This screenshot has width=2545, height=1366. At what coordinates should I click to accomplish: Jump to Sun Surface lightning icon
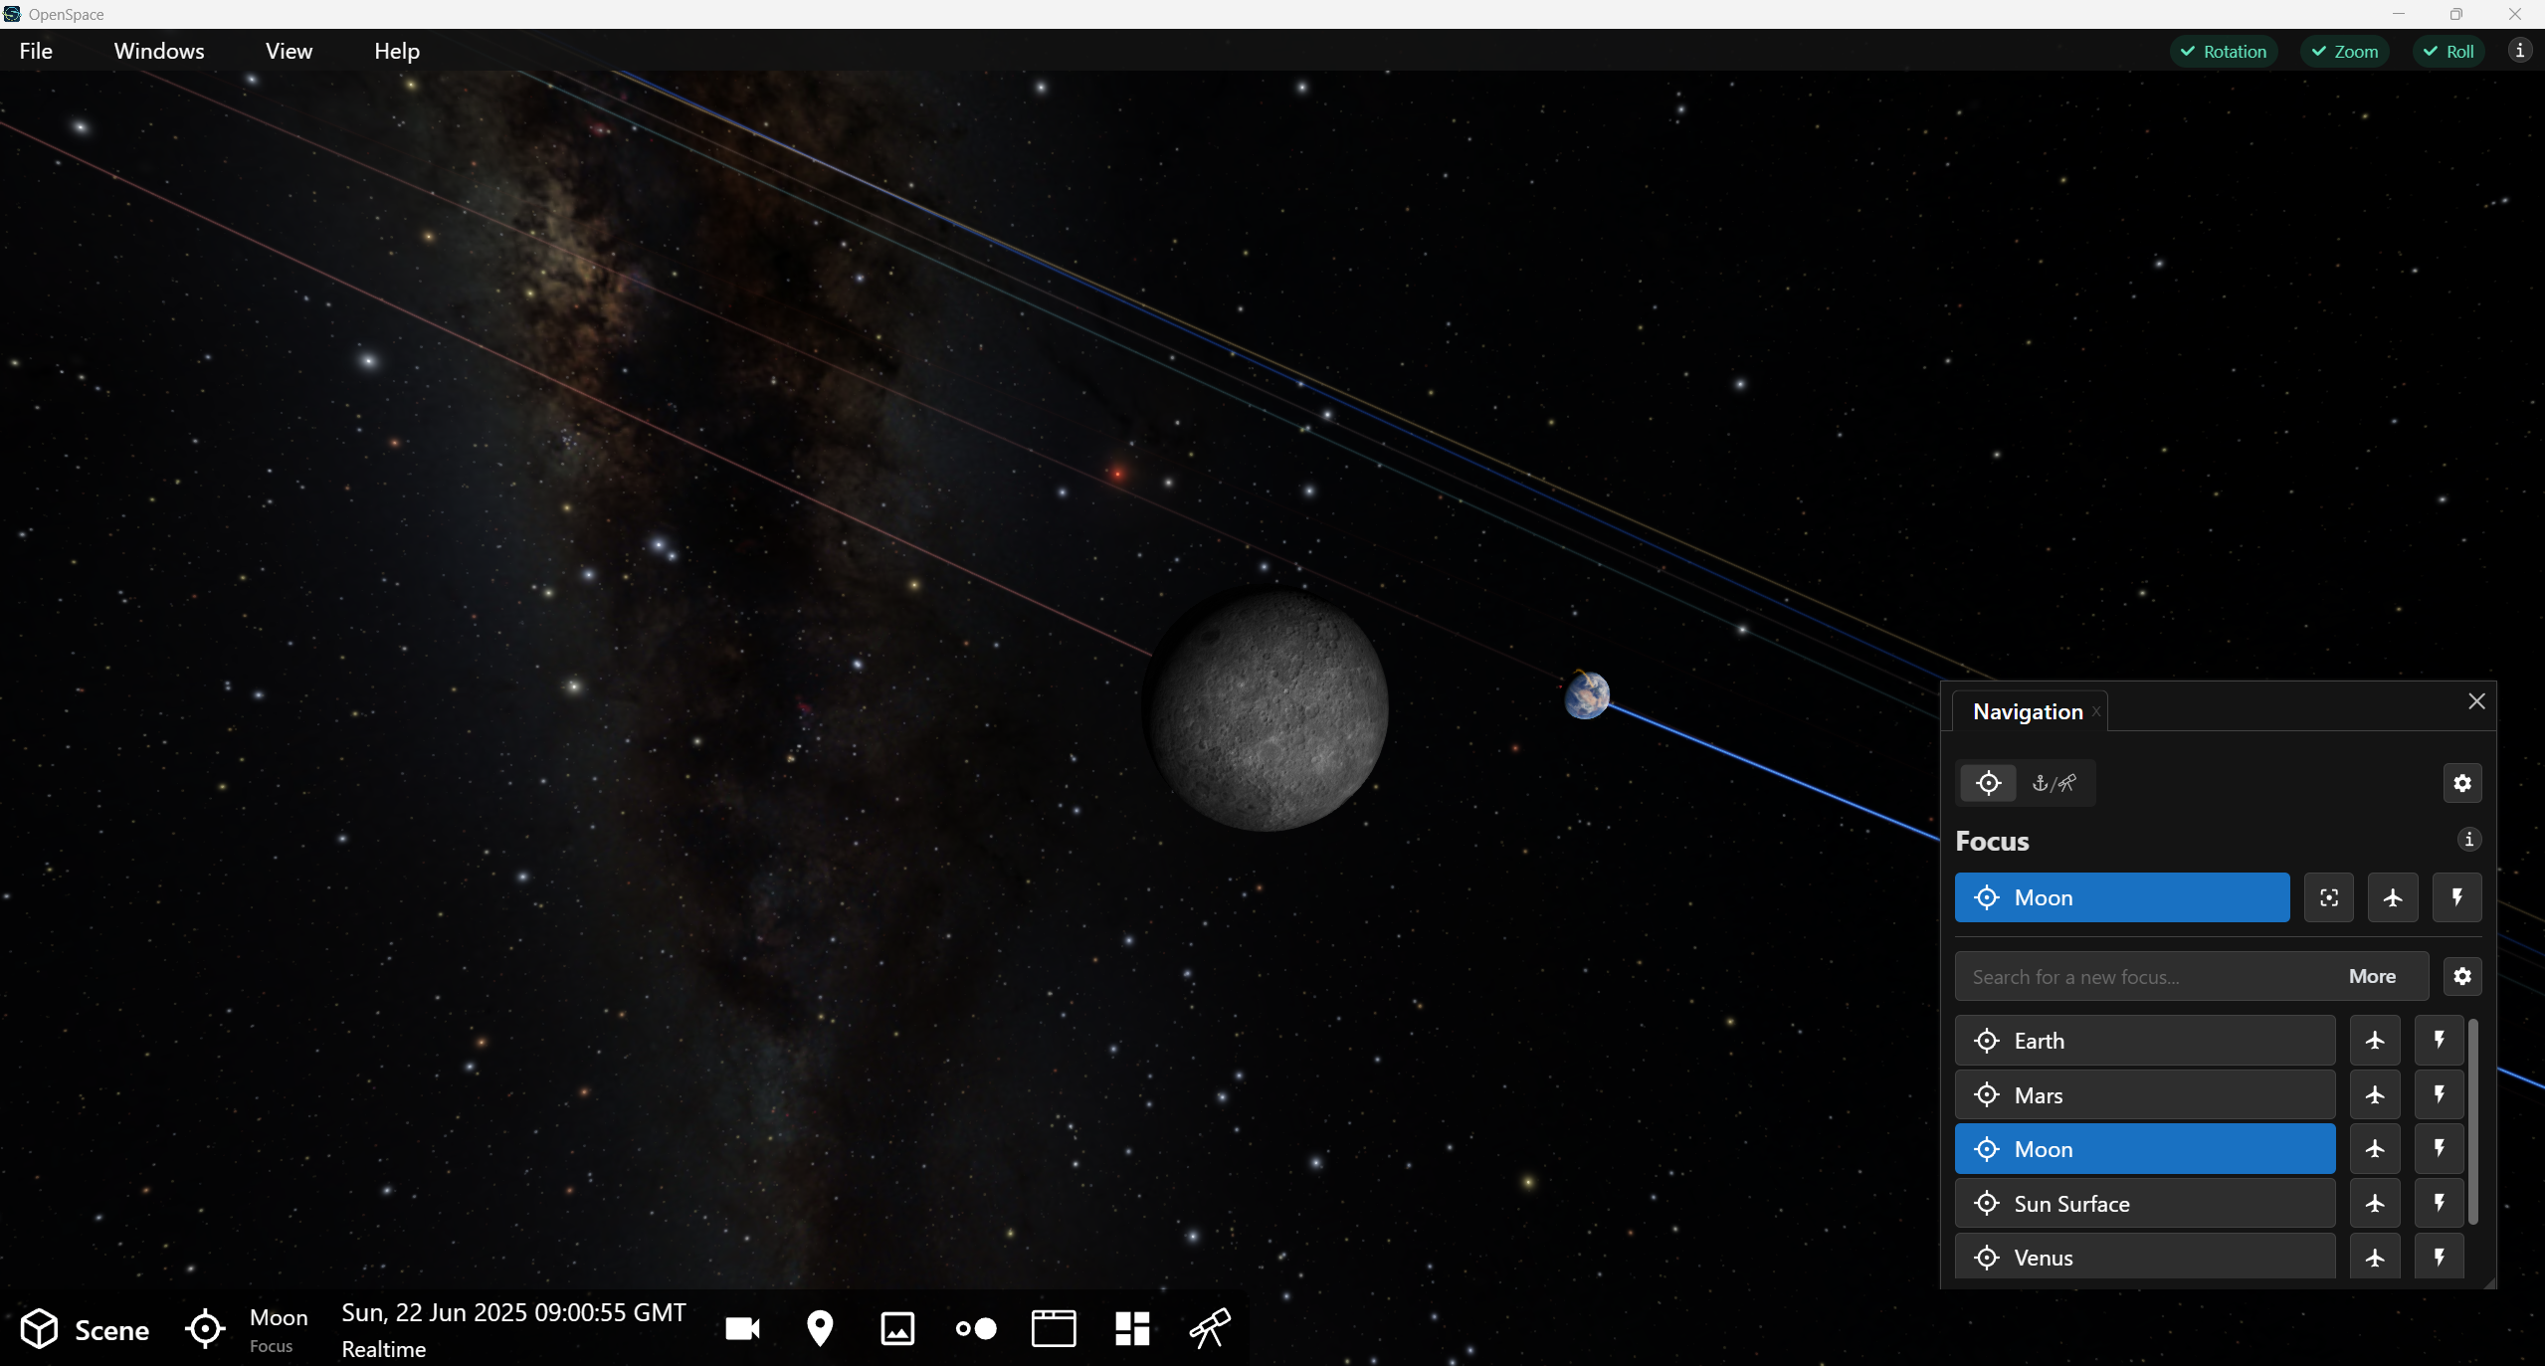click(2439, 1204)
